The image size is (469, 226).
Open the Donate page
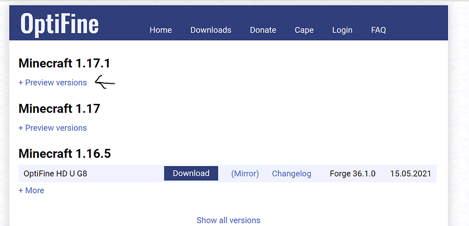pos(263,30)
